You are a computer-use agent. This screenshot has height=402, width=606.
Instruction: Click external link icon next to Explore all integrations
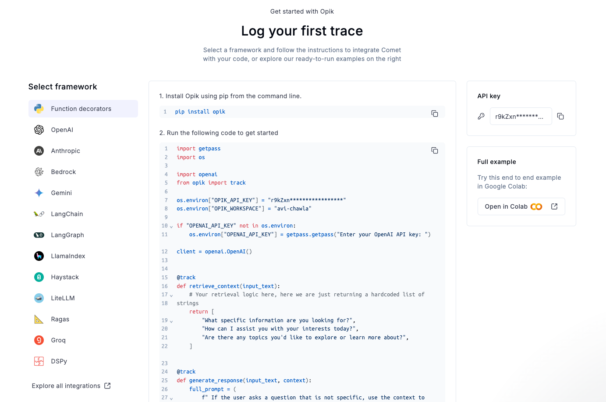point(107,386)
